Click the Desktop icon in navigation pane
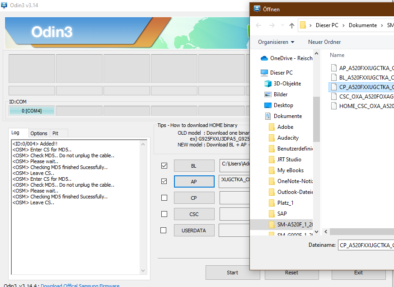The height and width of the screenshot is (287, 394). 268,105
